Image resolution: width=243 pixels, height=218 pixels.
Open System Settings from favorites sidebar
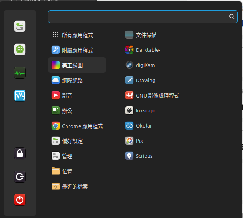coord(20,26)
